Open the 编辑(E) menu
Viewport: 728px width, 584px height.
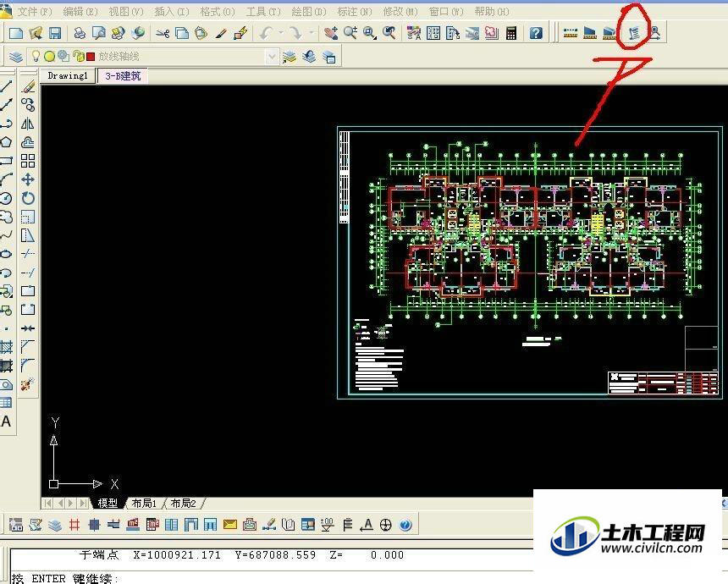(x=80, y=11)
